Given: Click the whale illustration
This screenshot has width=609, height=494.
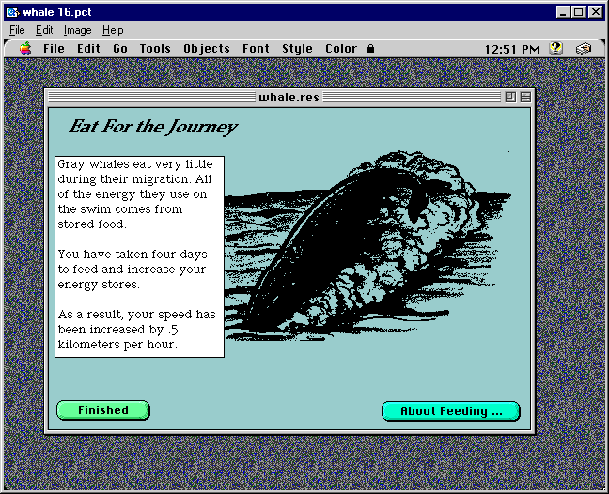Looking at the screenshot, I should [367, 246].
